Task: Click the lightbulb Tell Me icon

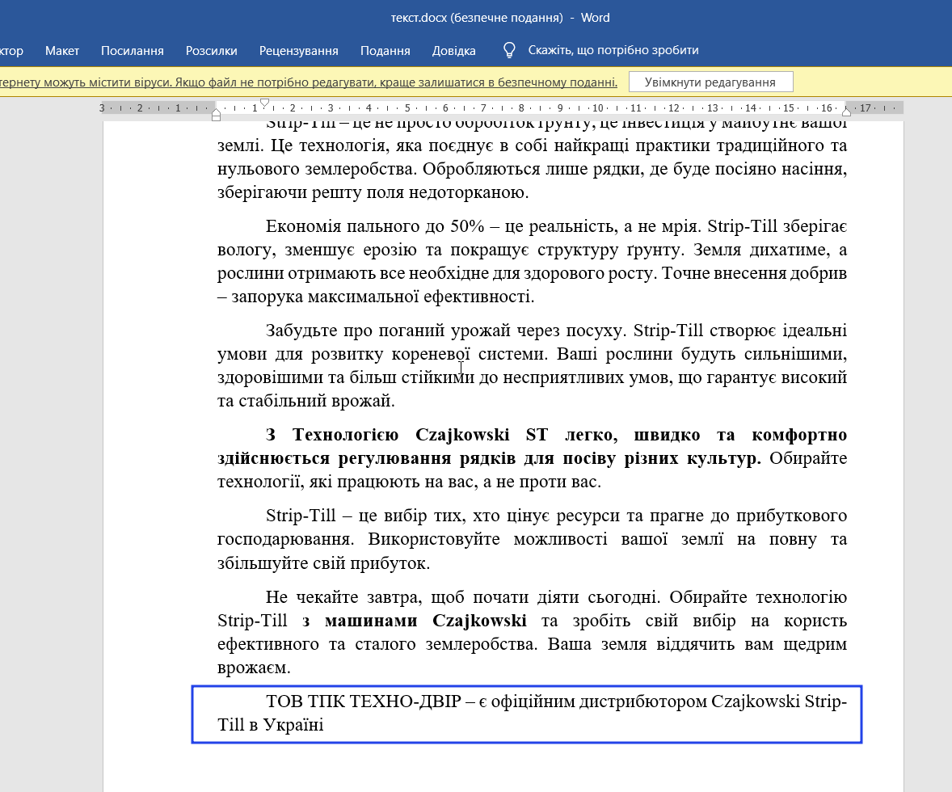Action: coord(509,50)
